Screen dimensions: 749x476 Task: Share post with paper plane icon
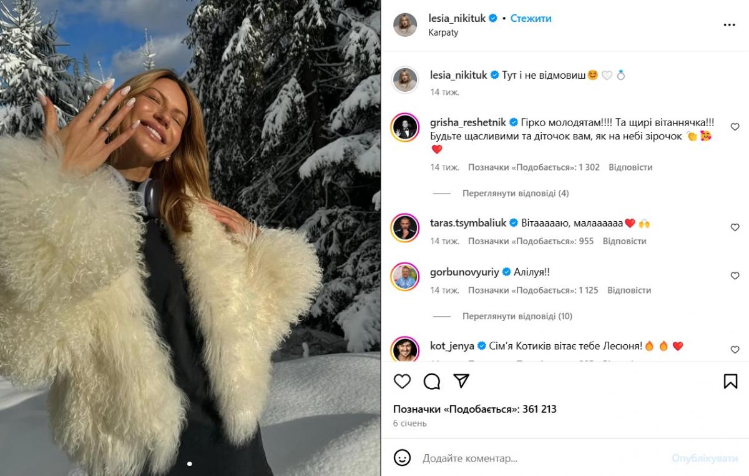click(x=461, y=381)
